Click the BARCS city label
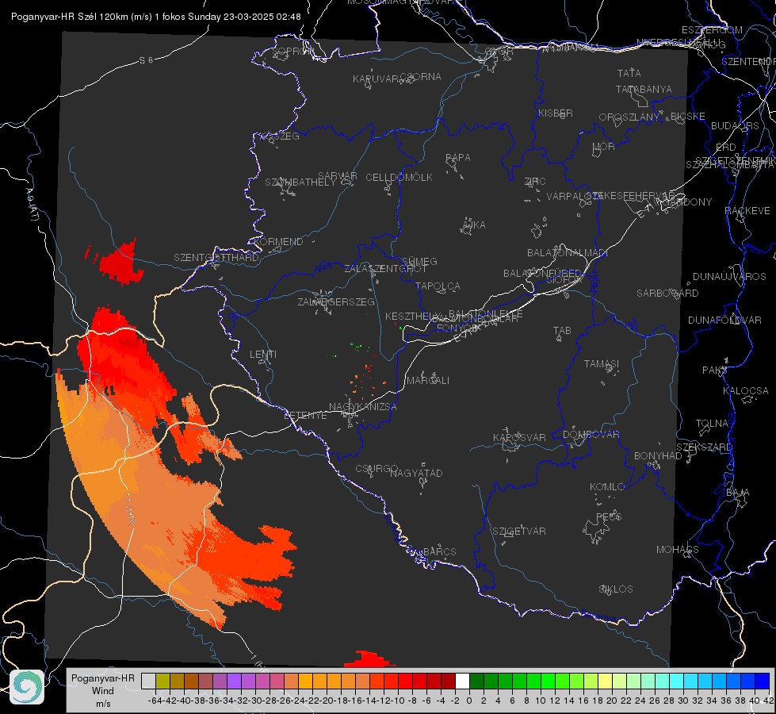The height and width of the screenshot is (714, 776). 439,552
